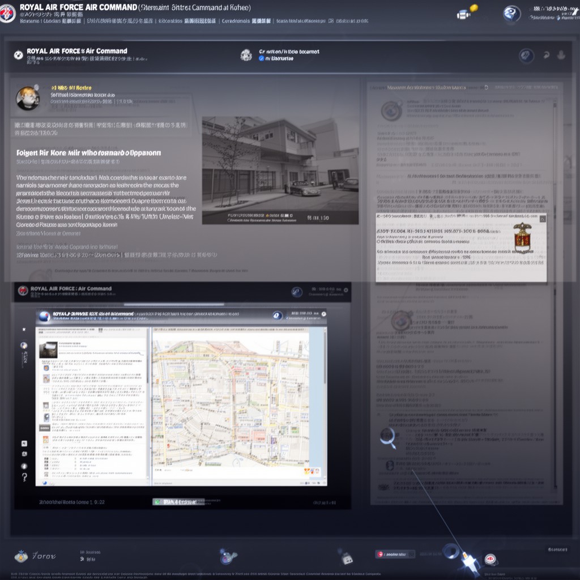Image resolution: width=580 pixels, height=580 pixels.
Task: Click the blue circle icon in embedded window header
Action: [x=277, y=315]
